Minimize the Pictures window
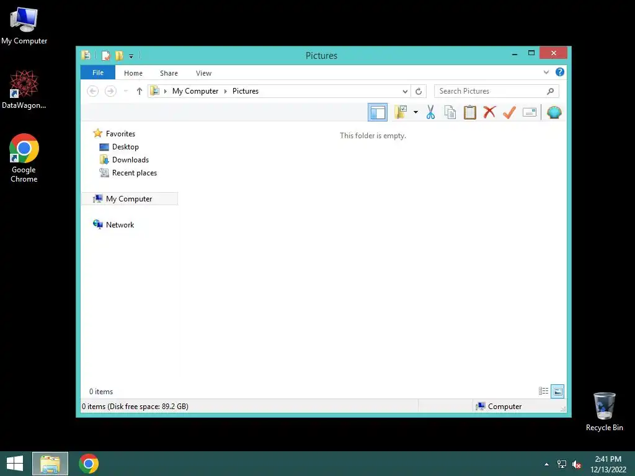This screenshot has height=476, width=635. (x=514, y=53)
